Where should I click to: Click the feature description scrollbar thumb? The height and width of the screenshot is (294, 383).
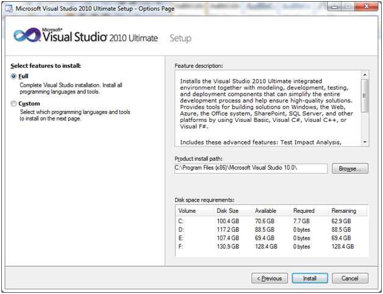365,96
